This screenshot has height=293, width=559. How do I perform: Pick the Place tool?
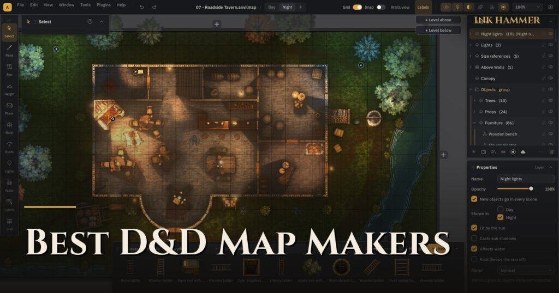[x=9, y=108]
